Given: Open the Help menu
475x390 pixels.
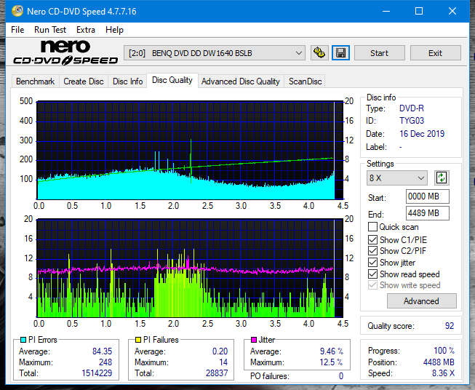Looking at the screenshot, I should 114,30.
